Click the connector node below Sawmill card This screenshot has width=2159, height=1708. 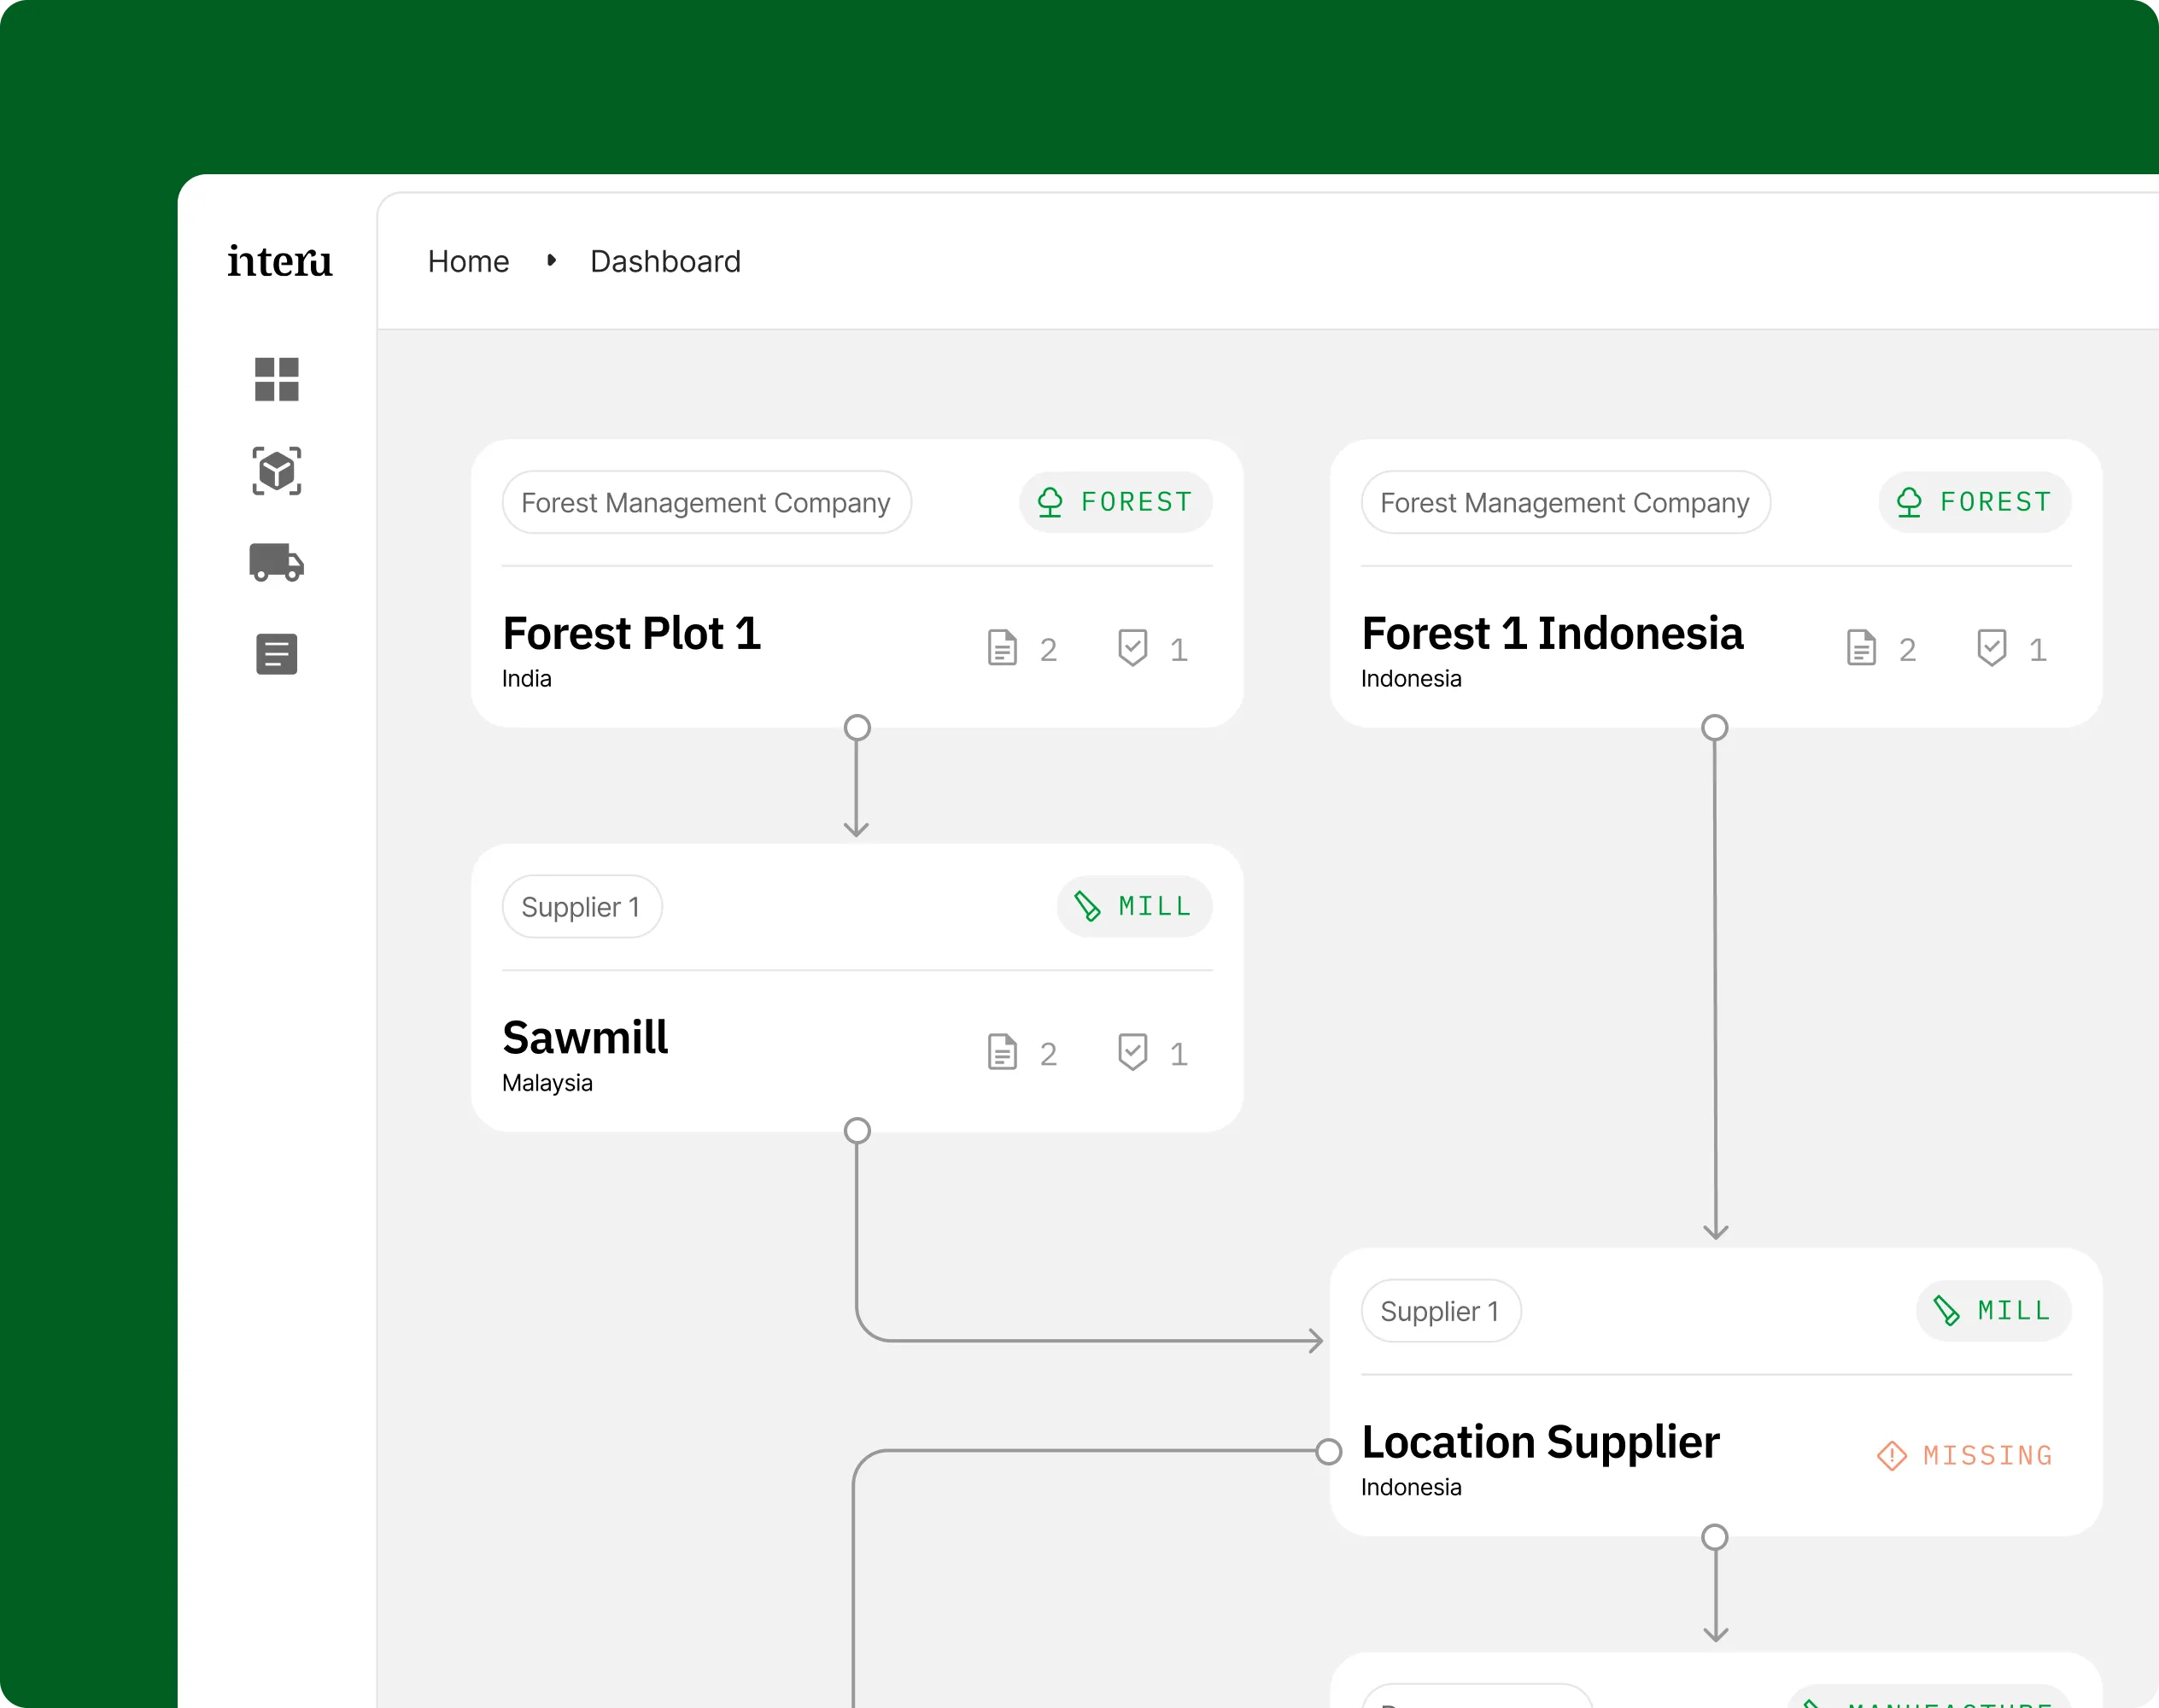click(857, 1131)
